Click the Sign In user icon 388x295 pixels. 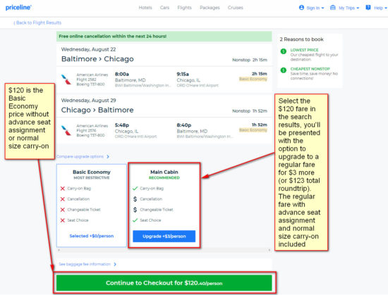pyautogui.click(x=301, y=8)
